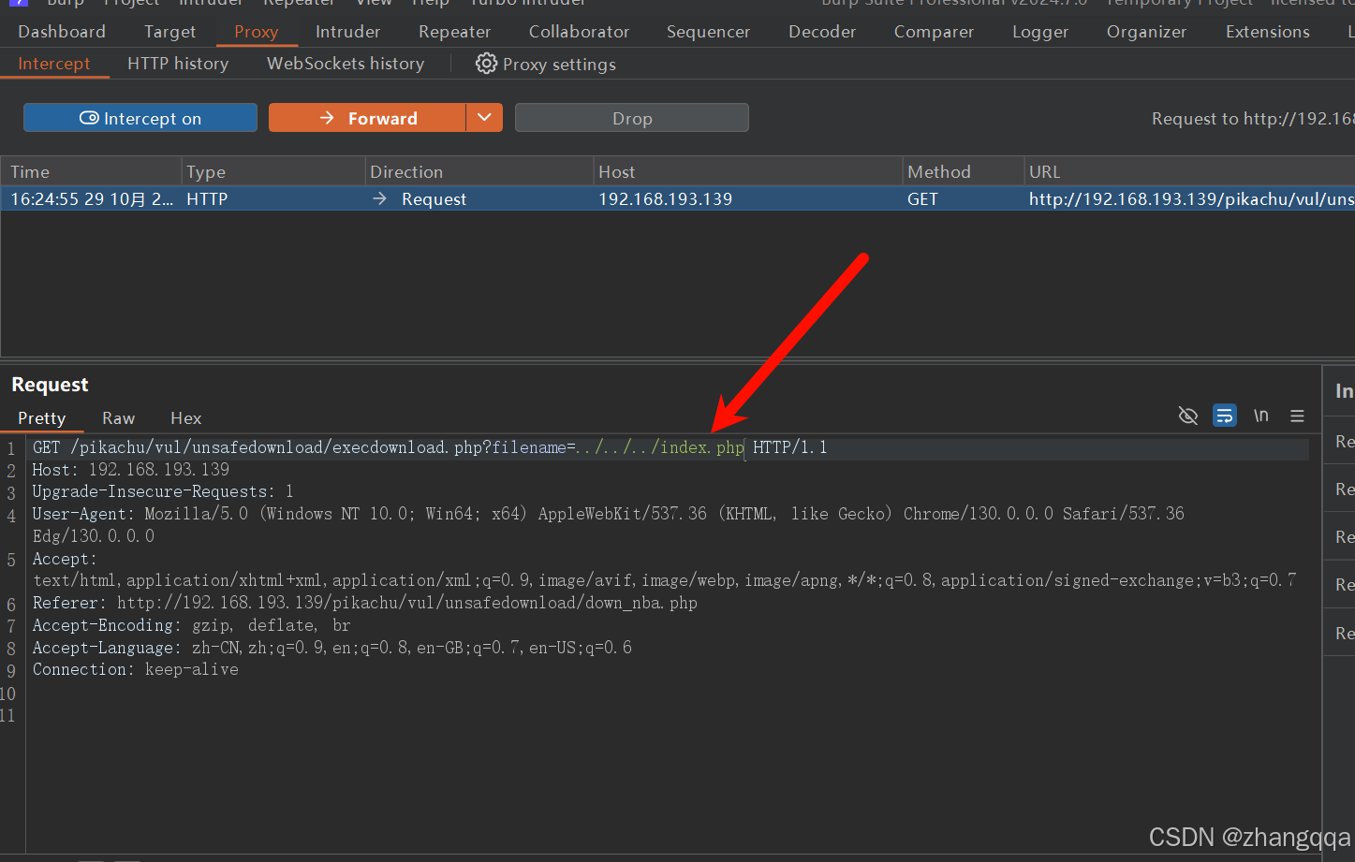Click the pikachu URL cell in the row

1191,199
